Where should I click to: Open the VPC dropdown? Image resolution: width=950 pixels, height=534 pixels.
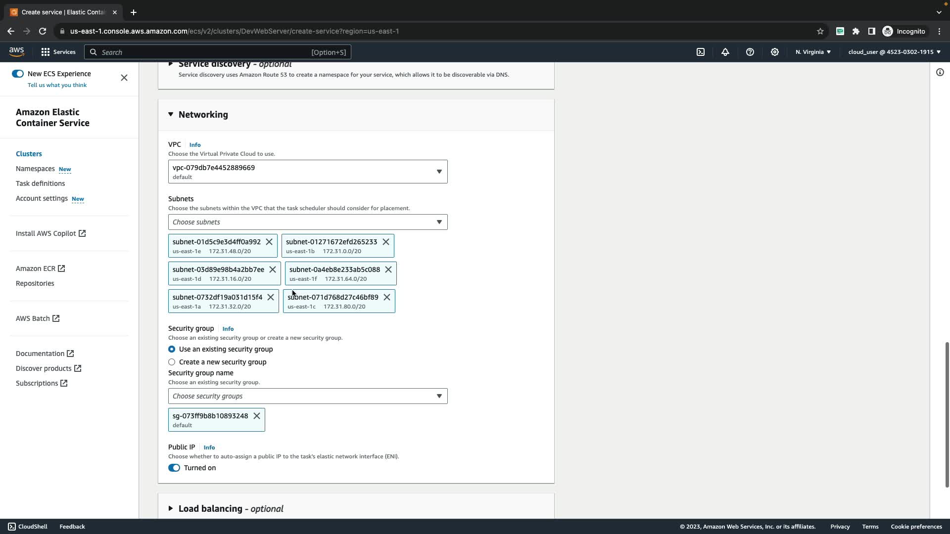(x=308, y=172)
